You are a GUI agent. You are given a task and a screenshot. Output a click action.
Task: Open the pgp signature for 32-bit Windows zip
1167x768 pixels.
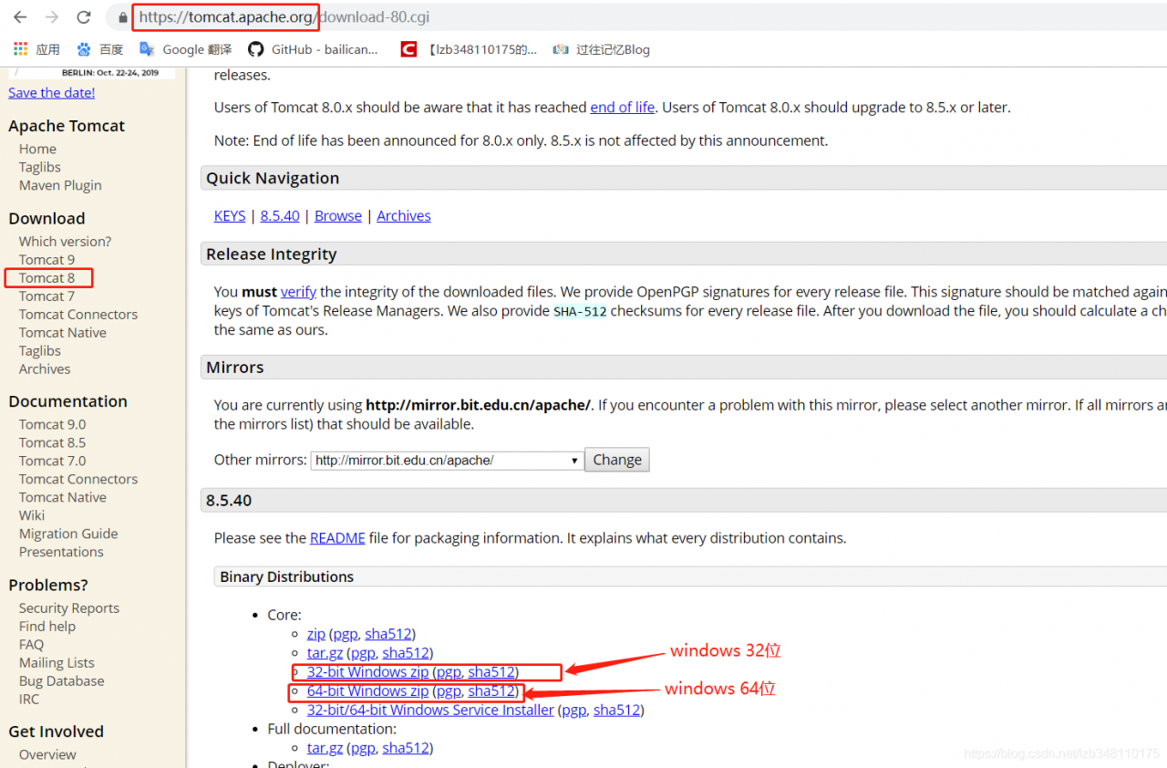click(x=449, y=672)
